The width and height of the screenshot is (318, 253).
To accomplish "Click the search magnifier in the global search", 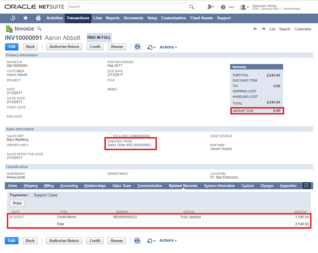I will 191,7.
